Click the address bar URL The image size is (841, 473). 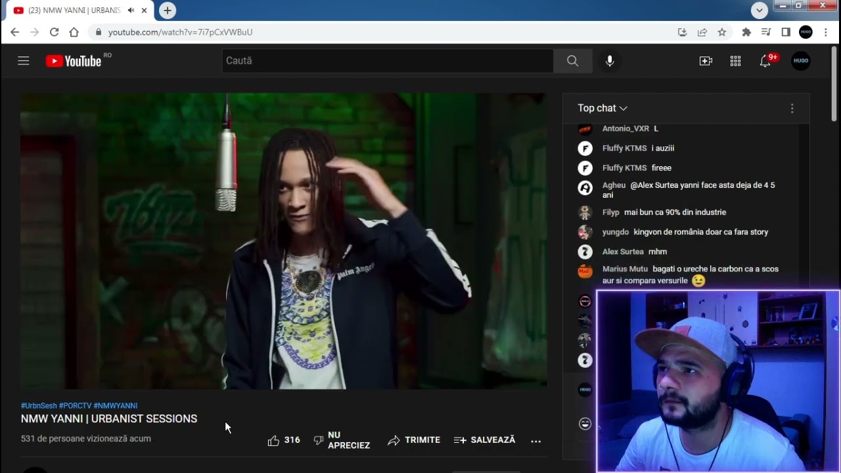click(181, 32)
